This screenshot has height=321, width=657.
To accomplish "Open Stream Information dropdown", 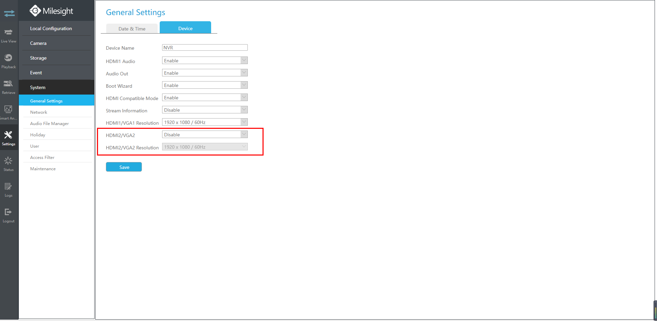I will tap(205, 110).
